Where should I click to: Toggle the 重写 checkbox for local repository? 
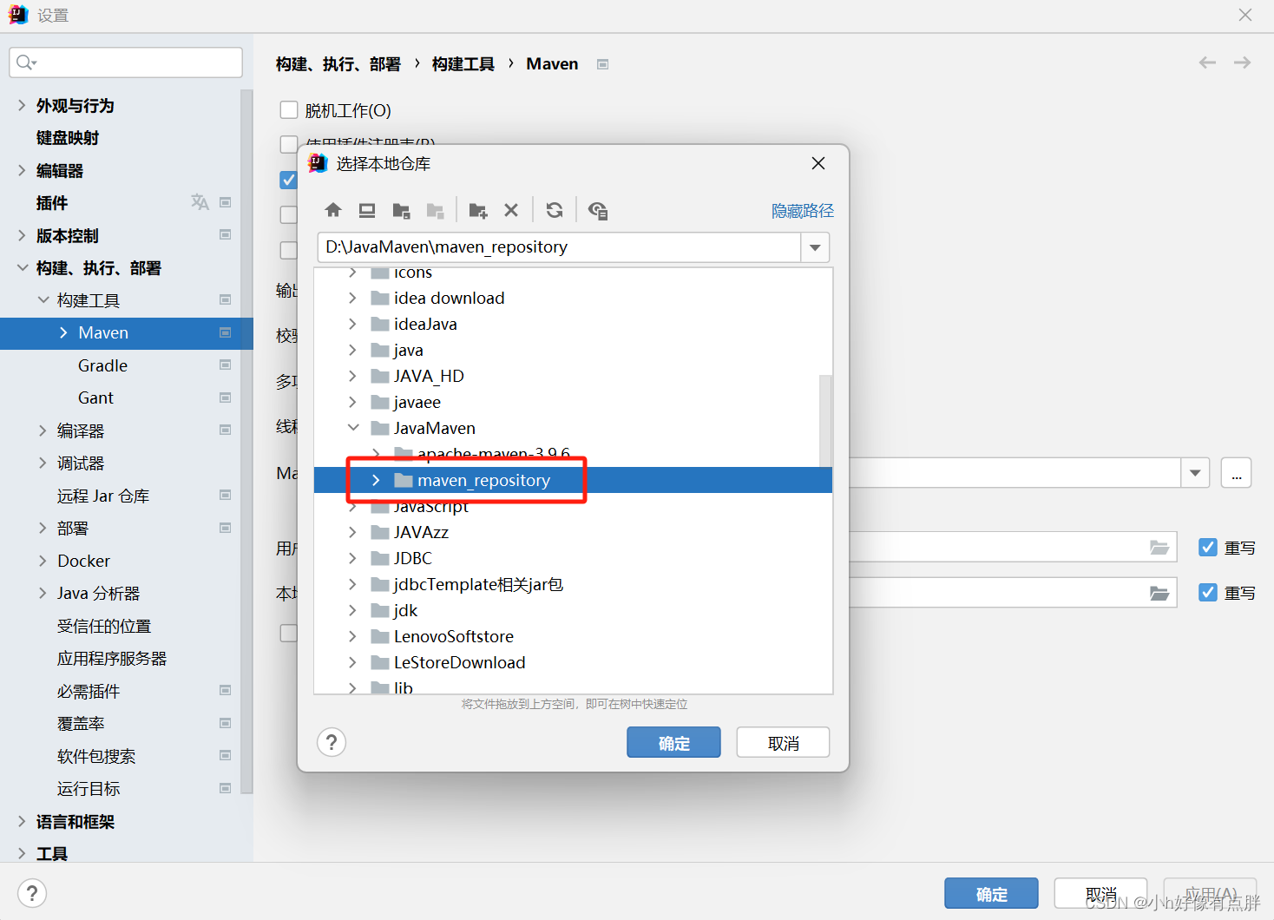point(1207,592)
